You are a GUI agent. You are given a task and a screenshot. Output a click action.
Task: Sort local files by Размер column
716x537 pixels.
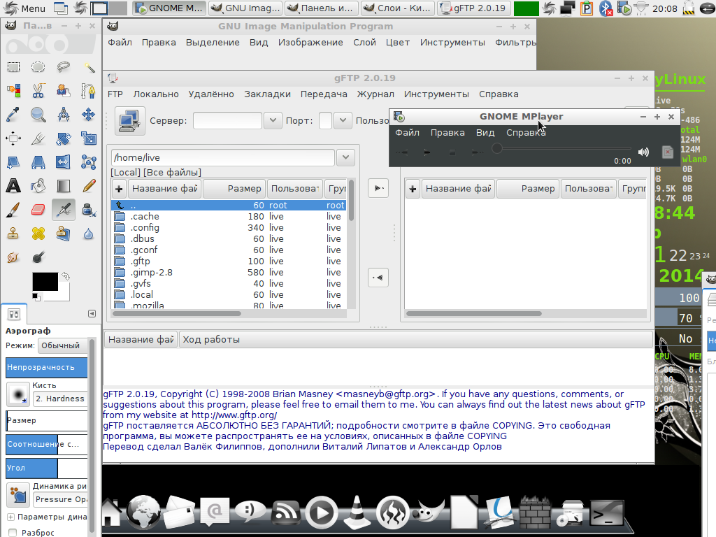pos(234,189)
